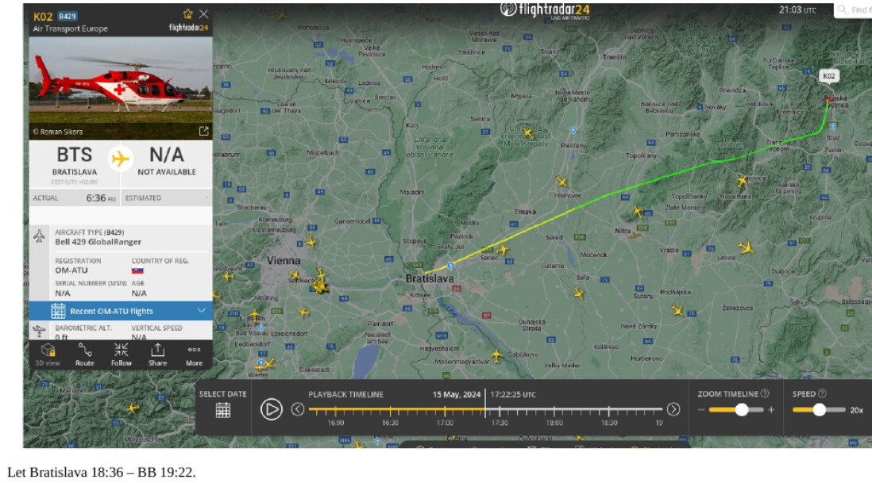Screen dimensions: 872x483
Task: Increase timeline zoom with plus sign
Action: pos(771,410)
